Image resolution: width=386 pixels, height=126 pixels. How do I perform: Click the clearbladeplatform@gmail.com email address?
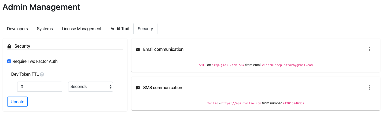tap(287, 65)
